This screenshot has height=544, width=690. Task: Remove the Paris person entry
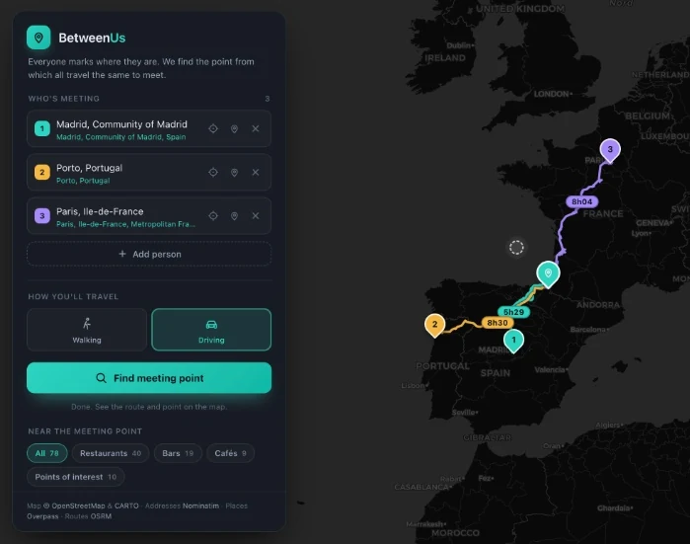click(x=256, y=215)
